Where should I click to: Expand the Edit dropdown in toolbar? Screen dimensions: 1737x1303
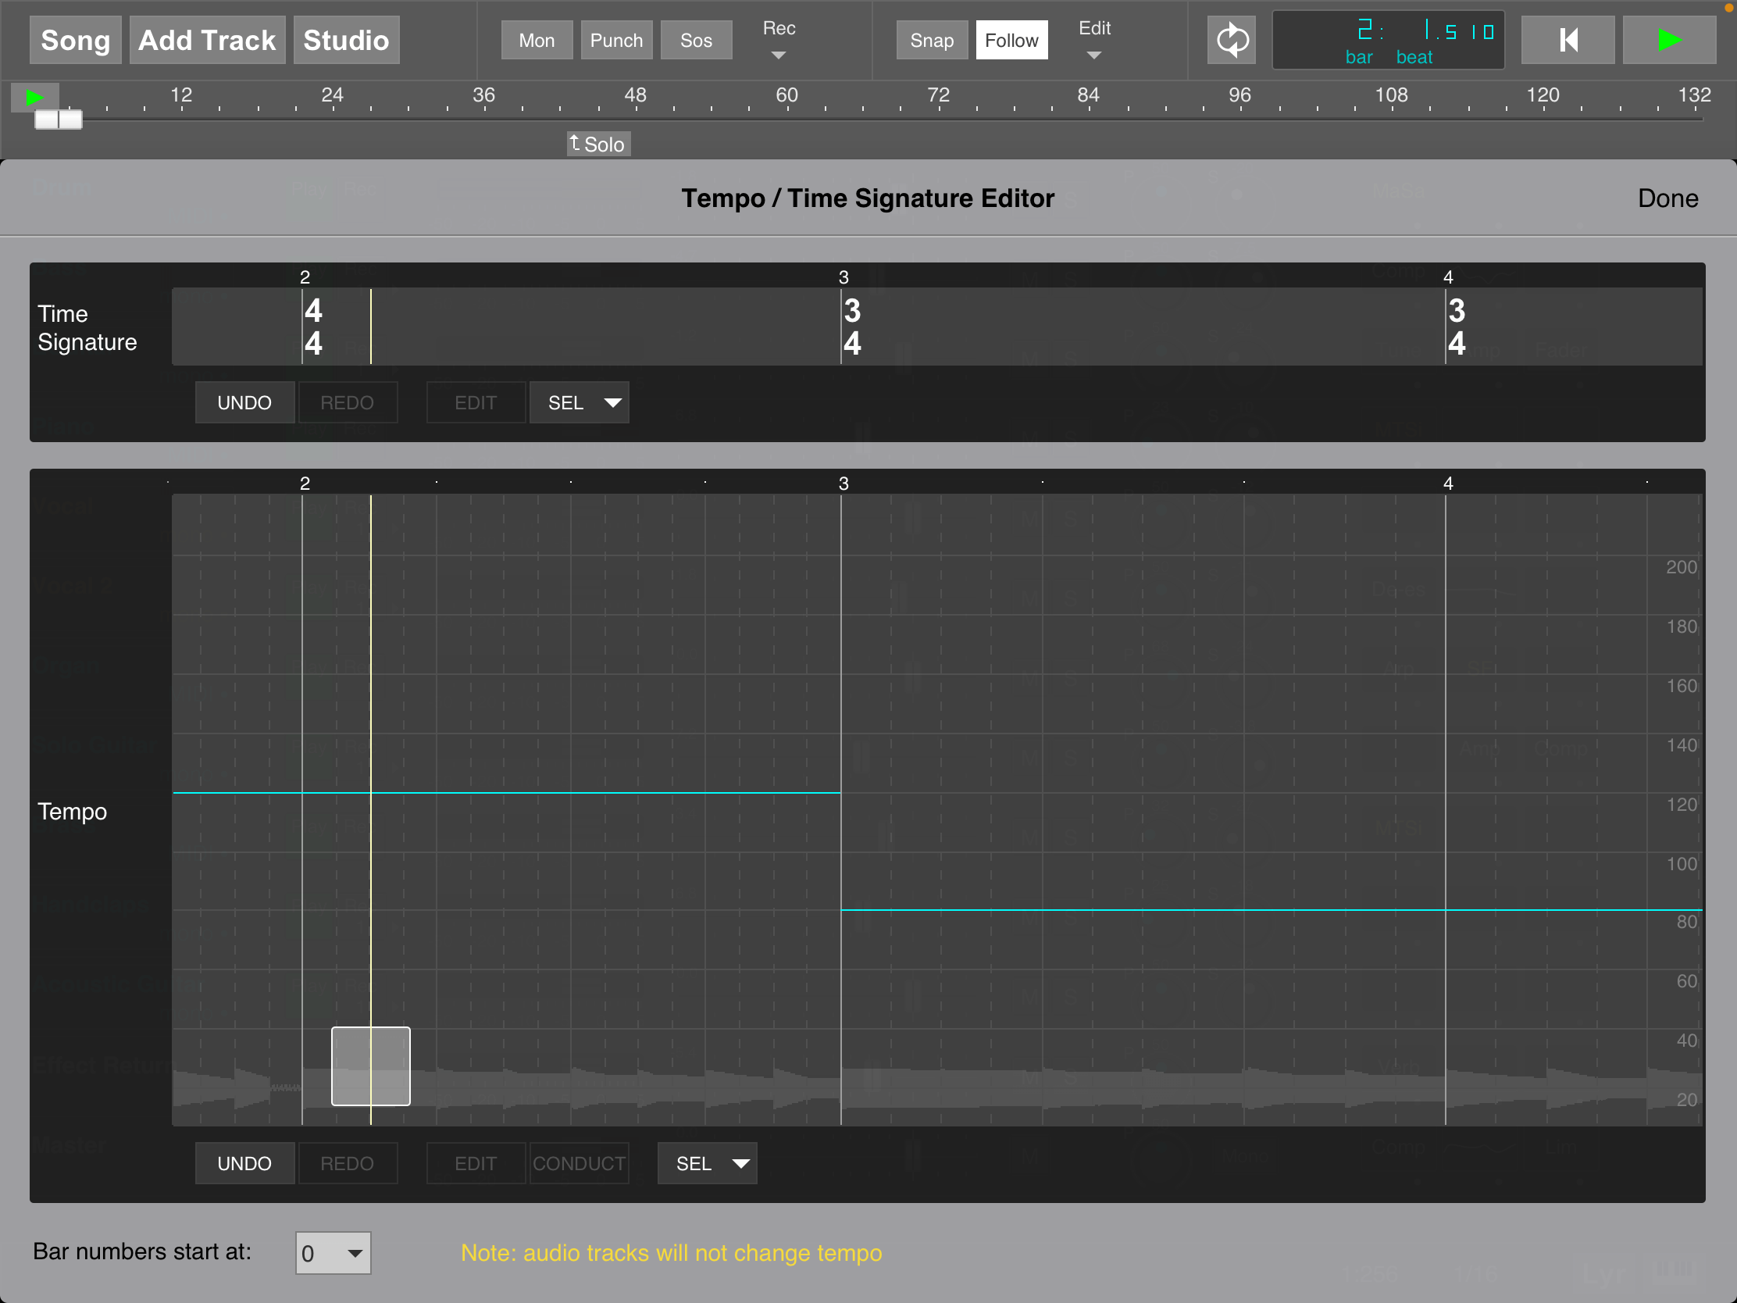[1094, 40]
